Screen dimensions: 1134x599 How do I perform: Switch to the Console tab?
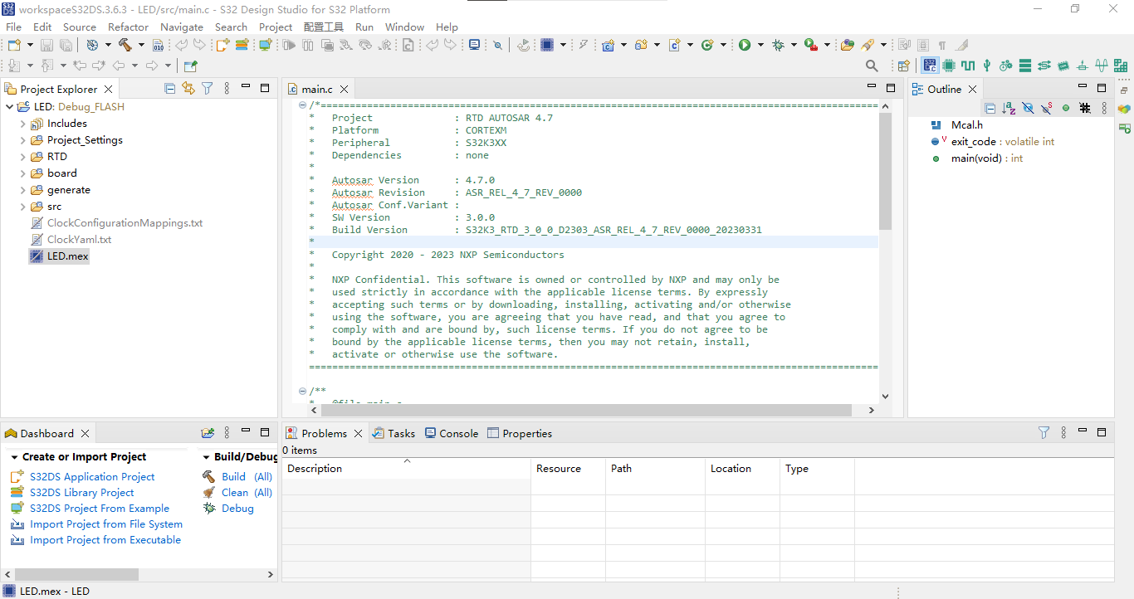pyautogui.click(x=451, y=433)
